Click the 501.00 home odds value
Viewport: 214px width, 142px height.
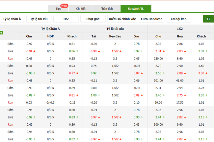pos(158,80)
